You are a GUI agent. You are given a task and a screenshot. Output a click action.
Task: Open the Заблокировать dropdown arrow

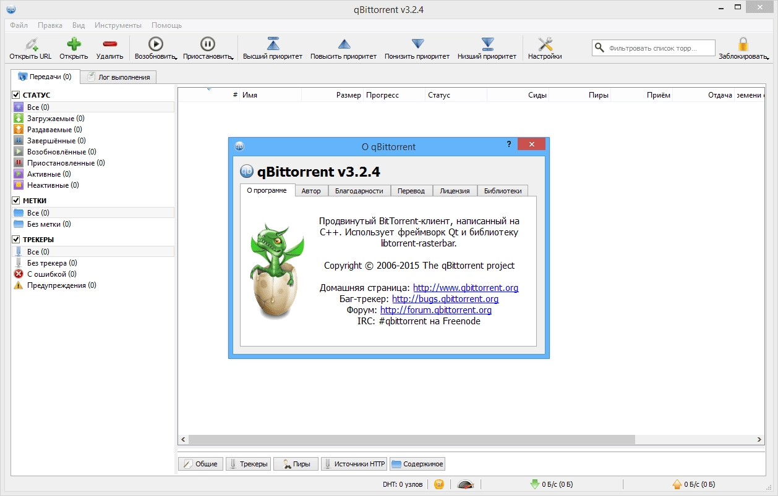767,57
